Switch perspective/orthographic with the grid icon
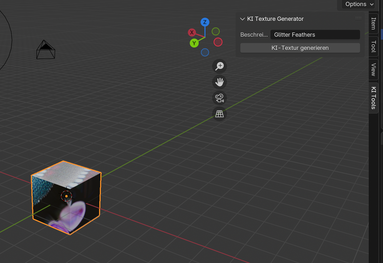The width and height of the screenshot is (383, 263). 219,114
